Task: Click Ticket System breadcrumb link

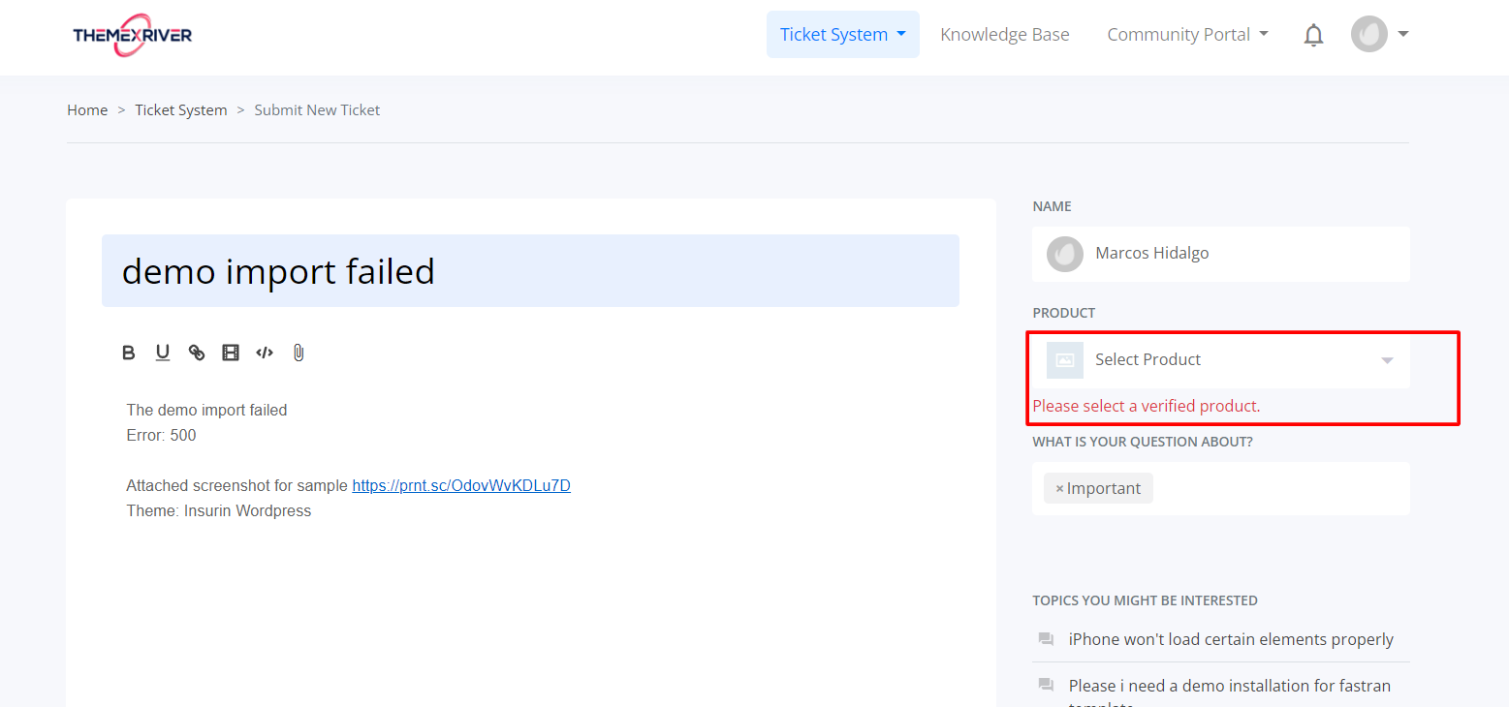Action: (181, 110)
